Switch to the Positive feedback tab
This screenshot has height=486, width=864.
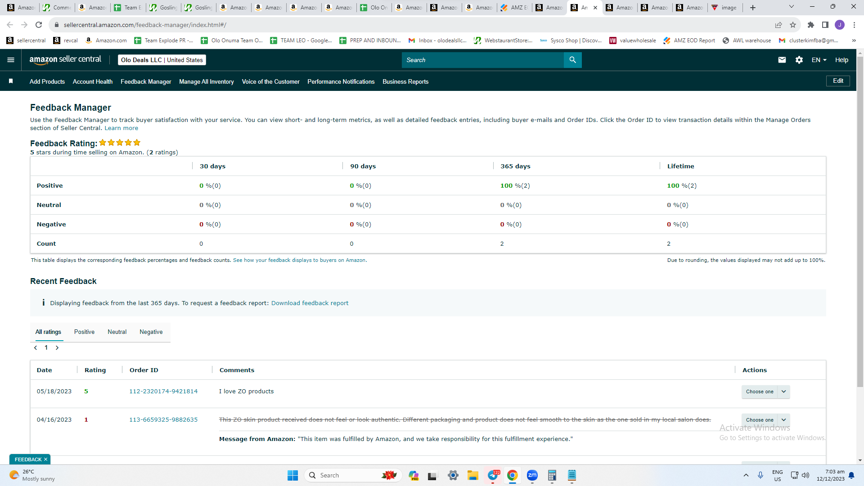click(x=84, y=332)
